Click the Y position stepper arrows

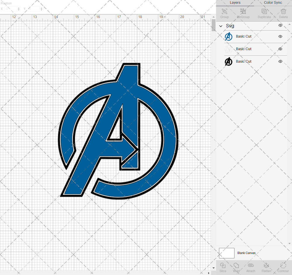coord(41,9)
